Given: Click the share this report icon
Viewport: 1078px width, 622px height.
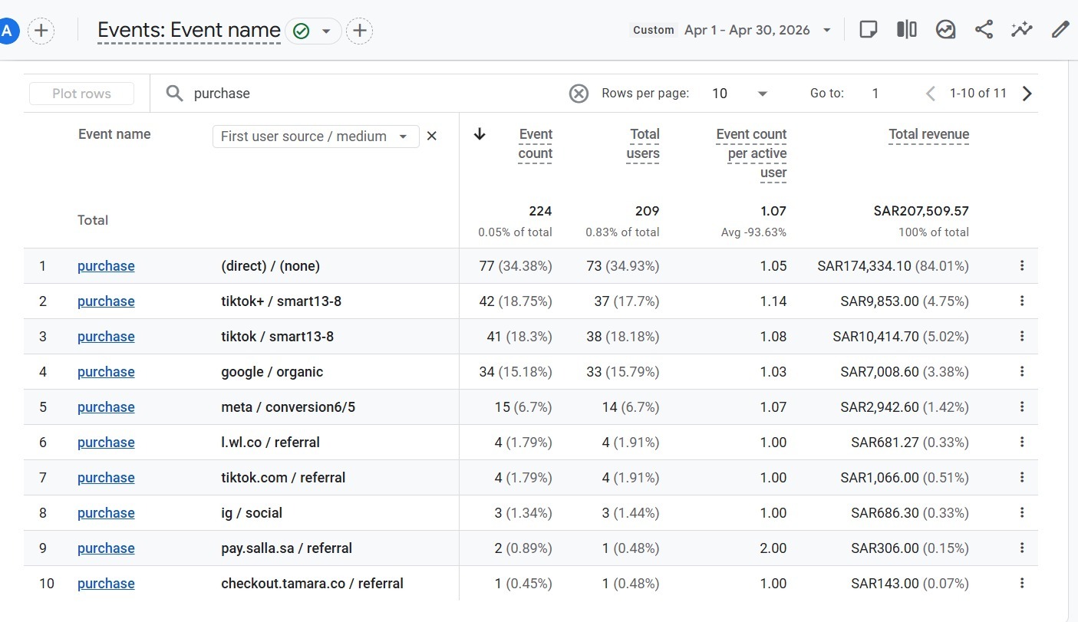Looking at the screenshot, I should pyautogui.click(x=984, y=30).
